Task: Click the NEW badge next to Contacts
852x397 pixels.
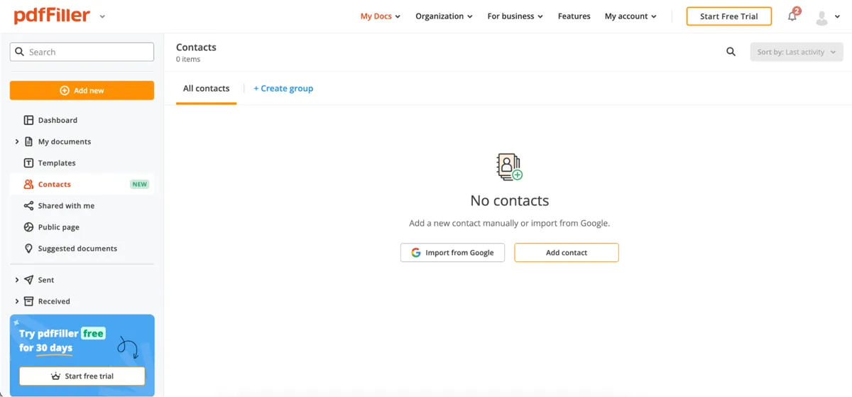Action: point(140,184)
